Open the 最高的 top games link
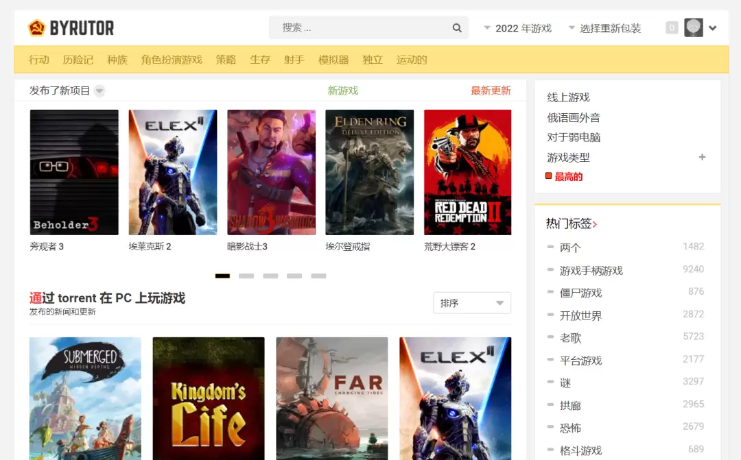The width and height of the screenshot is (741, 460). coord(569,177)
